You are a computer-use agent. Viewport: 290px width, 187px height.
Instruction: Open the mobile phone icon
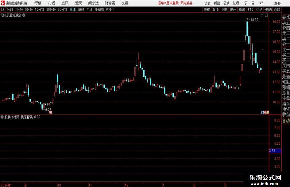point(253,3)
